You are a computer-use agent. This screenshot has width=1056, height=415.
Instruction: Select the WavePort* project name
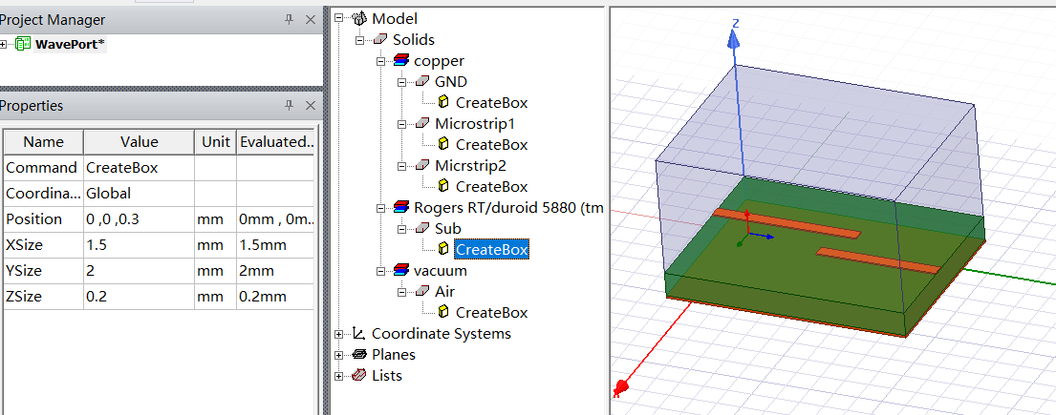tap(70, 45)
